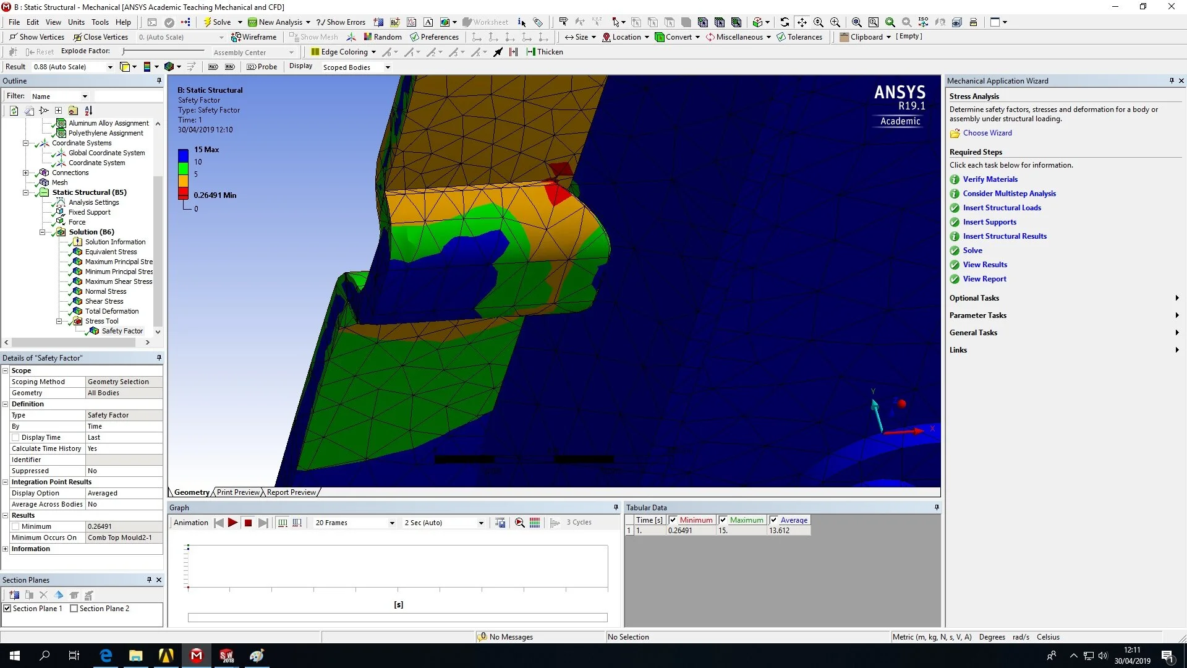Click the Verify Materials link
The width and height of the screenshot is (1187, 668).
click(x=990, y=179)
